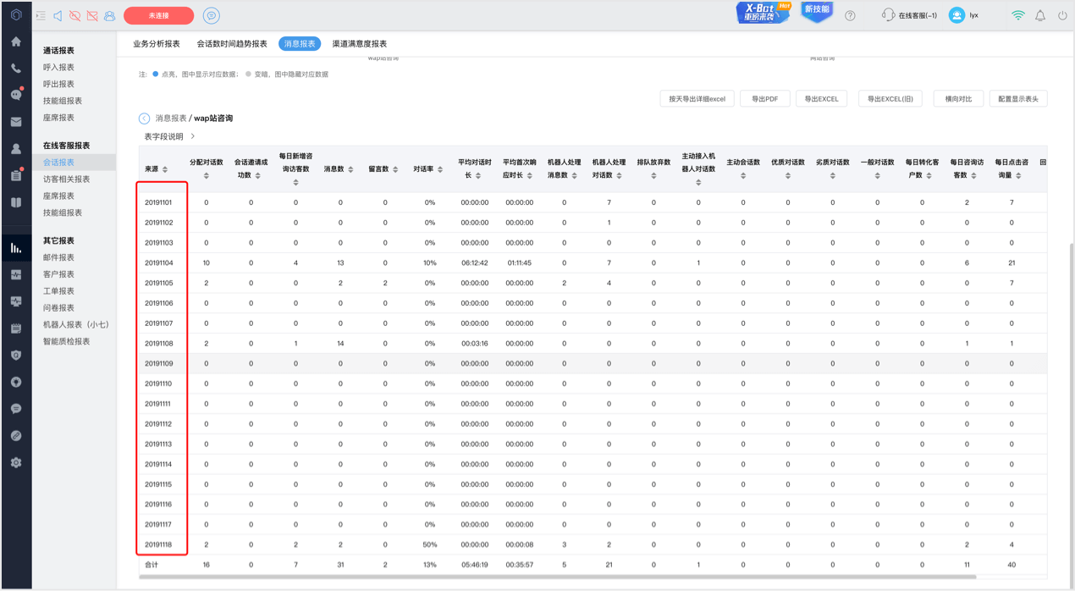Image resolution: width=1075 pixels, height=591 pixels.
Task: Click the speaker announcement icon in top bar
Action: [x=58, y=15]
